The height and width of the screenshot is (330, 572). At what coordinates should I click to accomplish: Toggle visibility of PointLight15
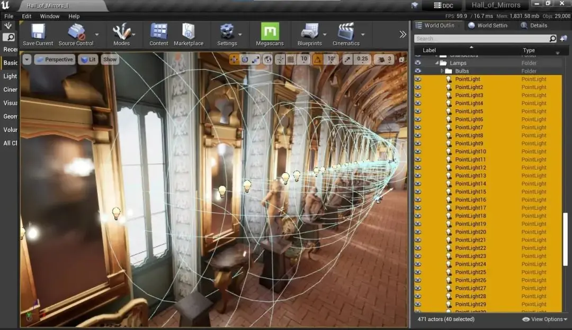(418, 191)
